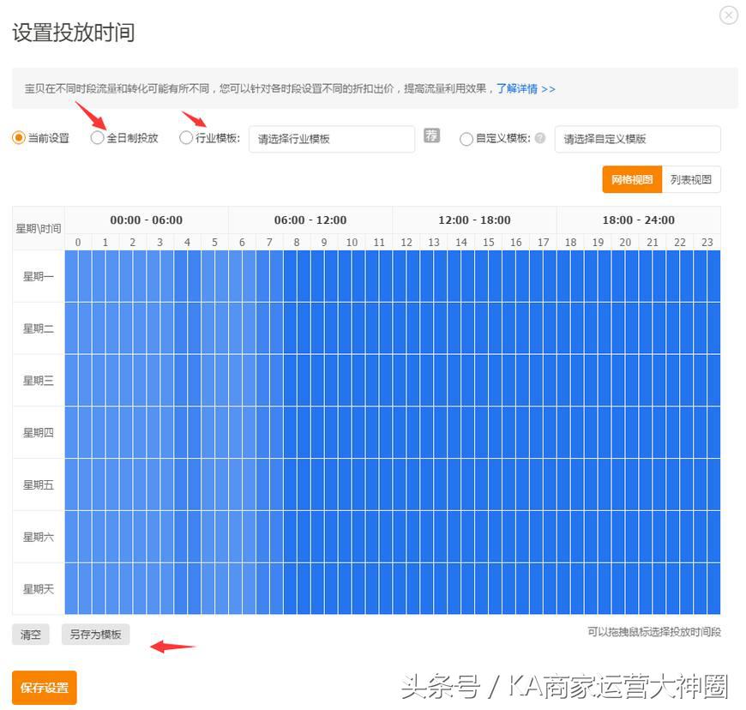Select the 行业模板 radio option
Viewport: 746px width, 710px height.
coord(186,137)
